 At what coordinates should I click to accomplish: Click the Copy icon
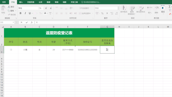tap(9, 11)
